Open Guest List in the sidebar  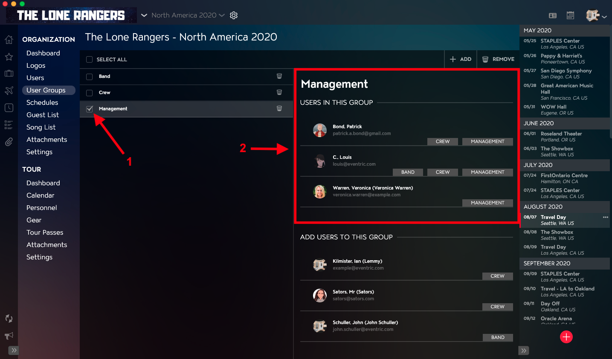(43, 115)
